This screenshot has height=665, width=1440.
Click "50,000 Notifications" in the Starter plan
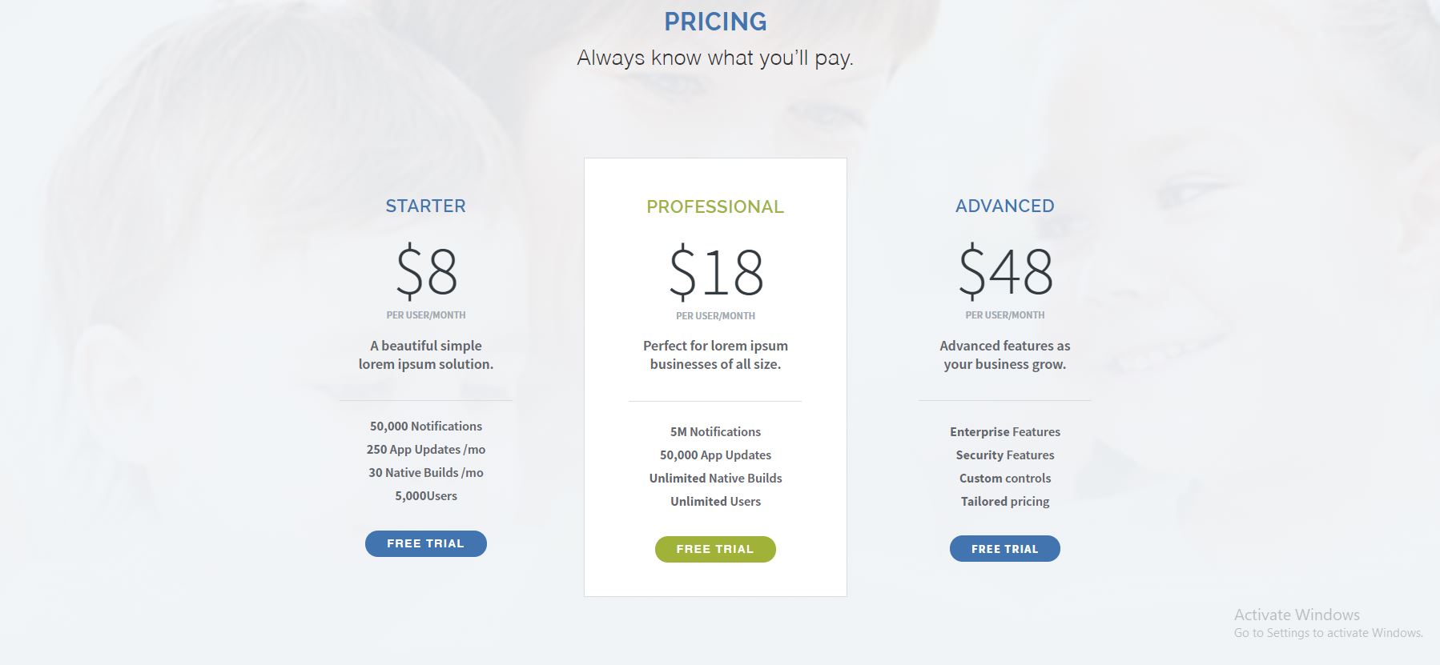pos(426,427)
